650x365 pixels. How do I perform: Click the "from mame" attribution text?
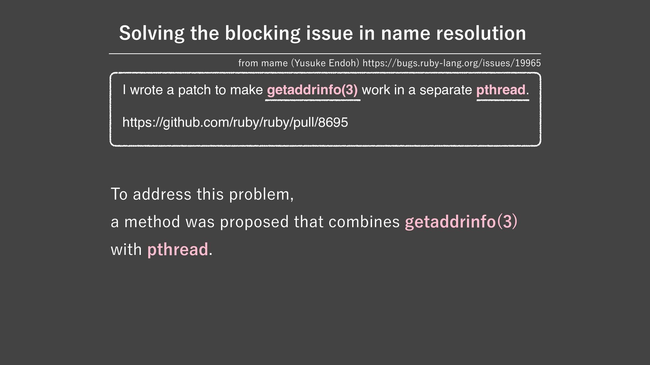263,63
